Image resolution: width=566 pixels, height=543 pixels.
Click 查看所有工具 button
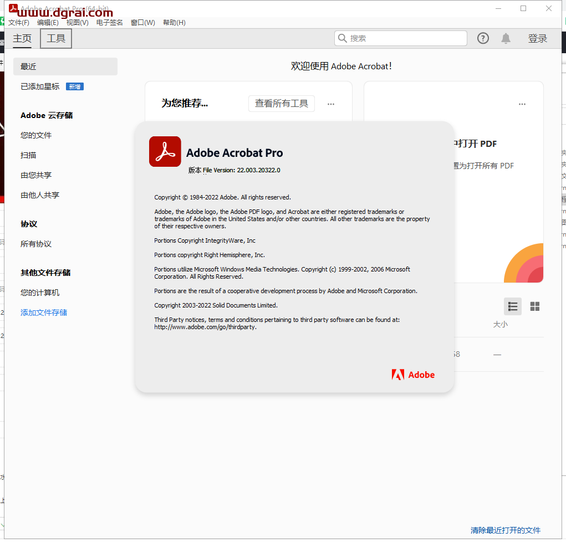pyautogui.click(x=281, y=104)
